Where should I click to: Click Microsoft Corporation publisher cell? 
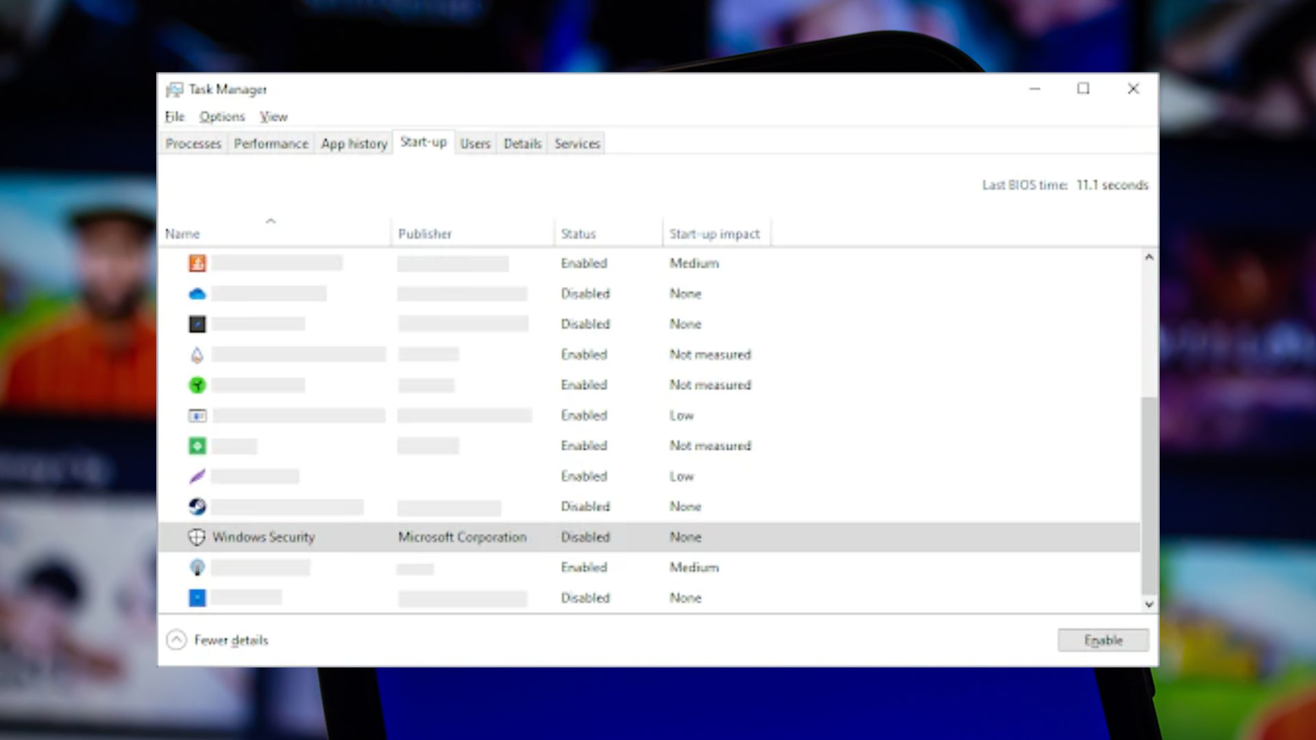[463, 537]
